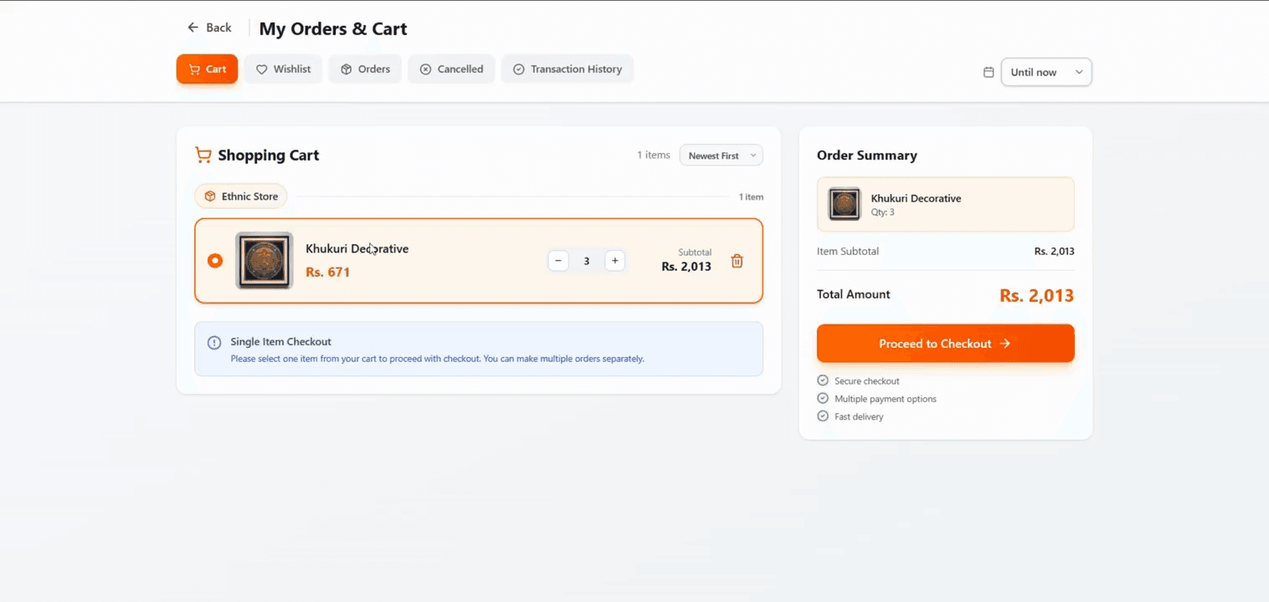
Task: Click the Item Subtotal label
Action: pos(848,252)
